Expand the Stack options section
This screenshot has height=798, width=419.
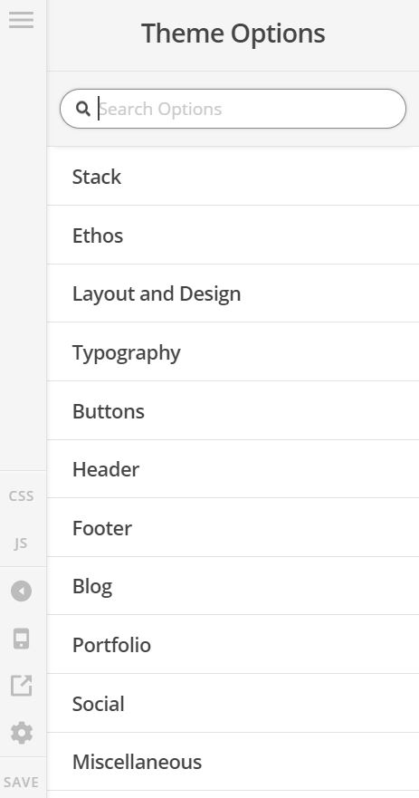point(233,177)
